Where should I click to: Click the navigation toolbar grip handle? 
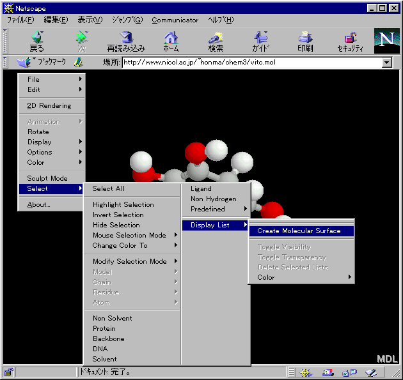4,41
